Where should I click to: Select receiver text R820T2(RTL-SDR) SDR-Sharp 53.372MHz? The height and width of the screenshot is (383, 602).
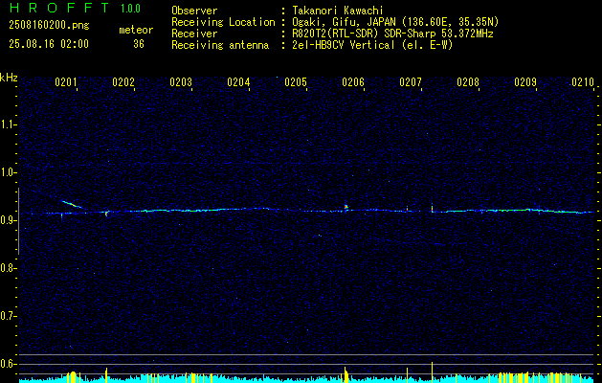pos(392,34)
